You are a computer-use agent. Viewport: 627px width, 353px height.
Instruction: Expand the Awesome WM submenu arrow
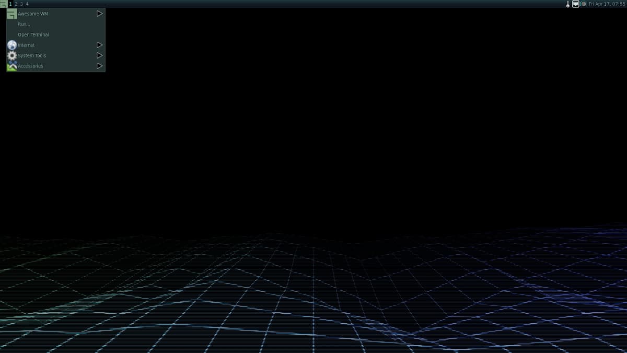(x=99, y=14)
